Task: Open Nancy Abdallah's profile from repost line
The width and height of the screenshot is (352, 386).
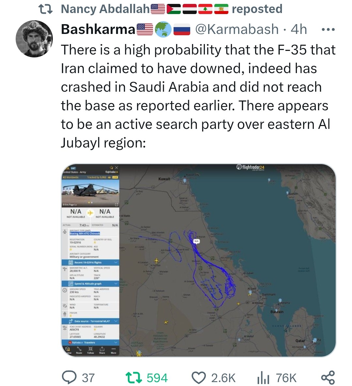Action: [105, 9]
